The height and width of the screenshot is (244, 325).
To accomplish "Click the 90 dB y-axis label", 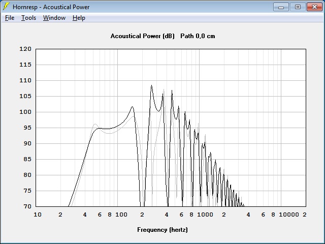I will (x=27, y=143).
